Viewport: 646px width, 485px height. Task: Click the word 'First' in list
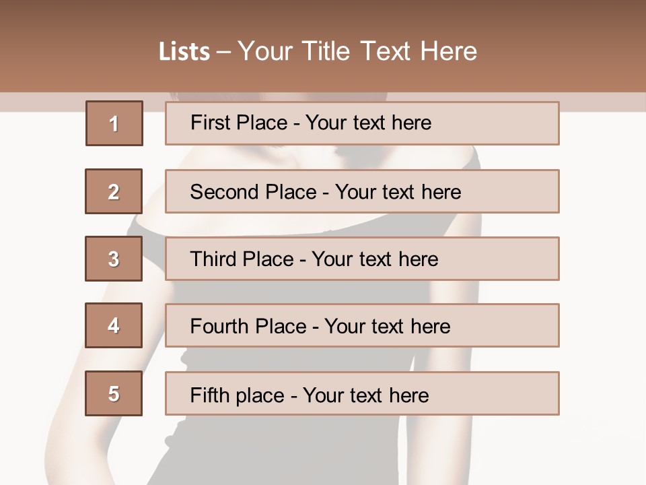(x=210, y=123)
